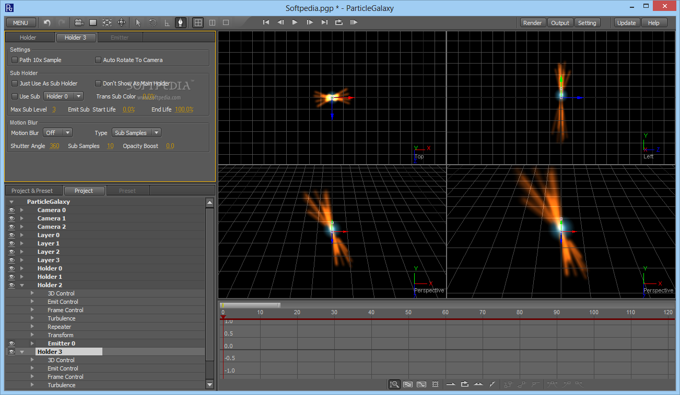Jump to the first frame
Viewport: 680px width, 395px height.
[266, 22]
